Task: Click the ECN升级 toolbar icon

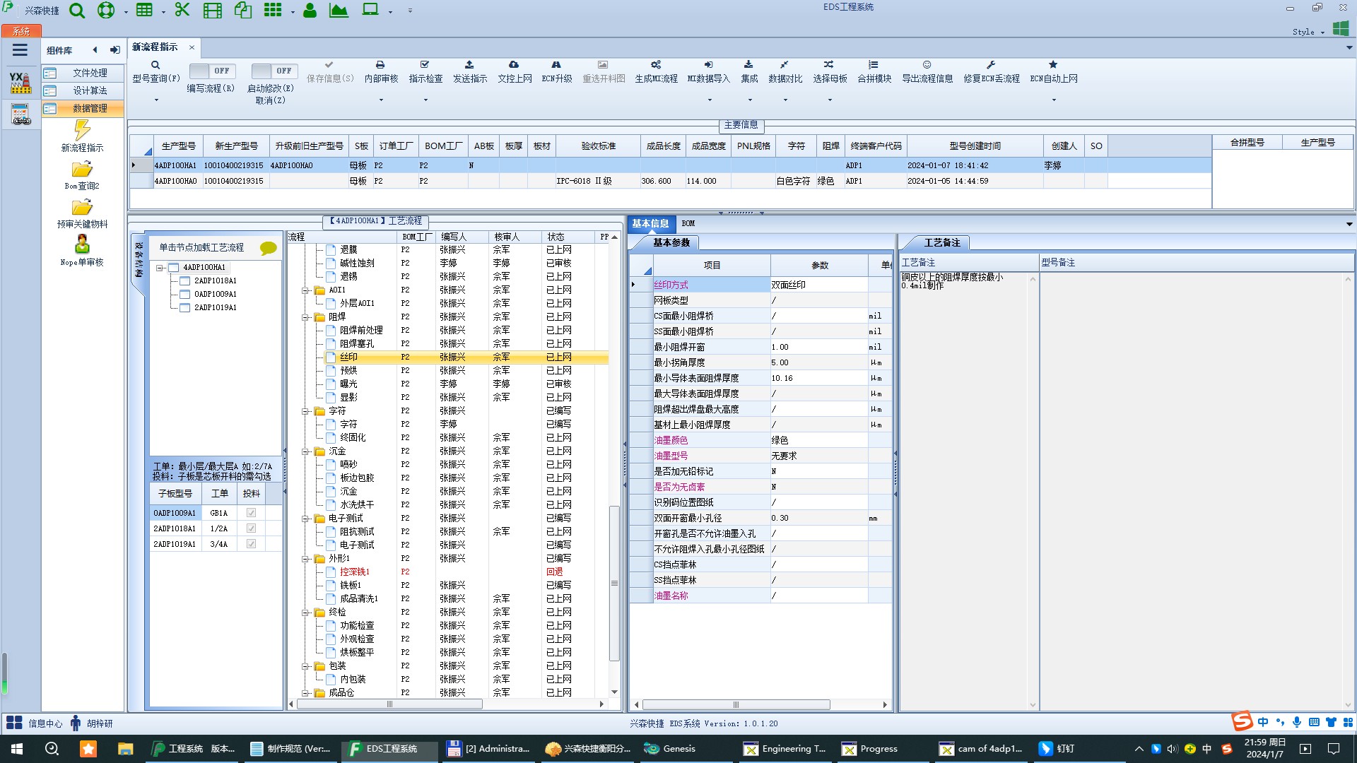Action: pyautogui.click(x=556, y=65)
